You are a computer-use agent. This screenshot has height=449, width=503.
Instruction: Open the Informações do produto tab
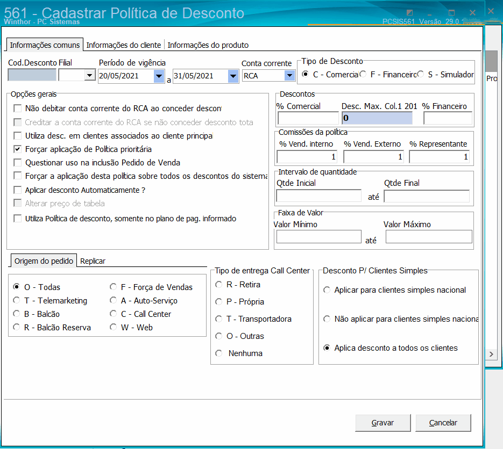[x=208, y=45]
